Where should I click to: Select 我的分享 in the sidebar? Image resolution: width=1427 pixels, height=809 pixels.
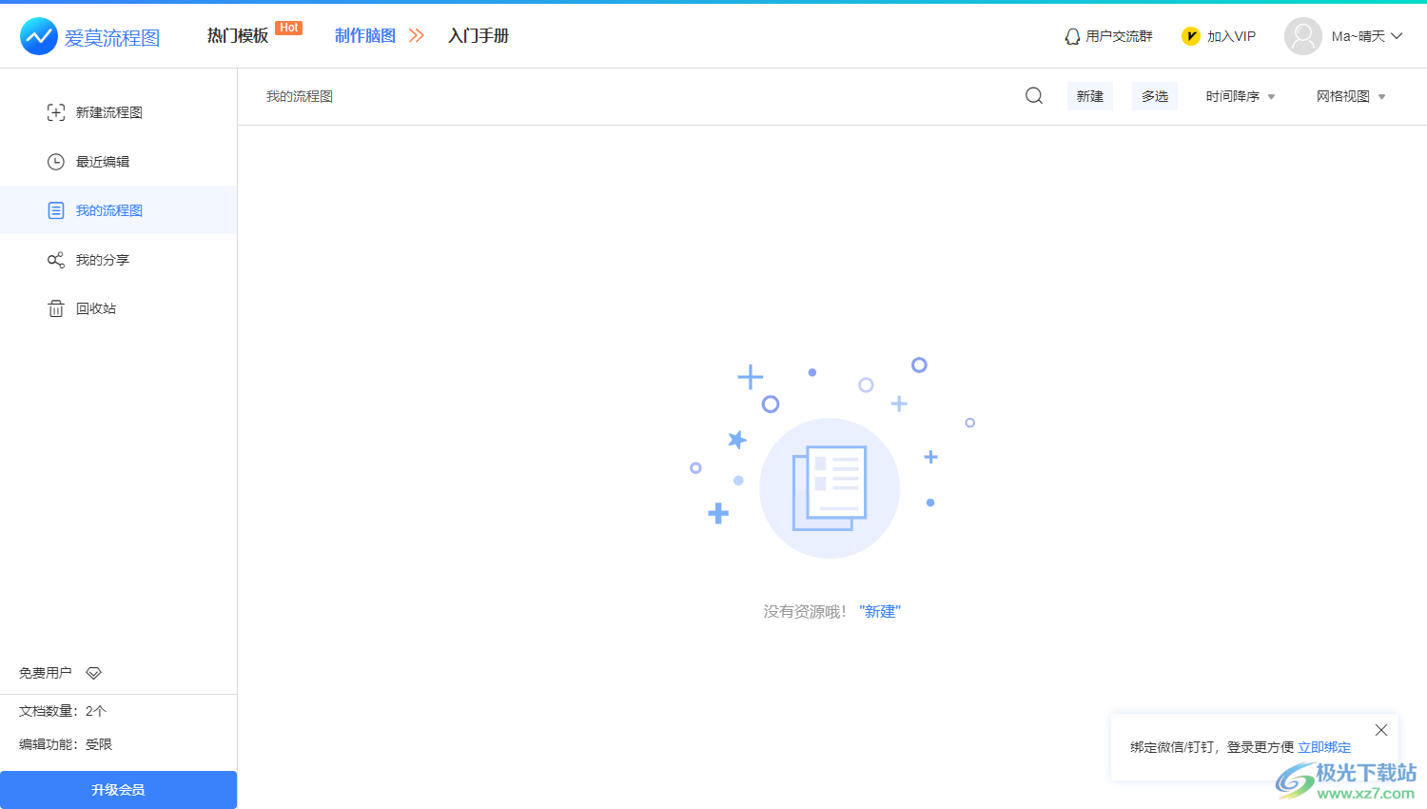(119, 260)
